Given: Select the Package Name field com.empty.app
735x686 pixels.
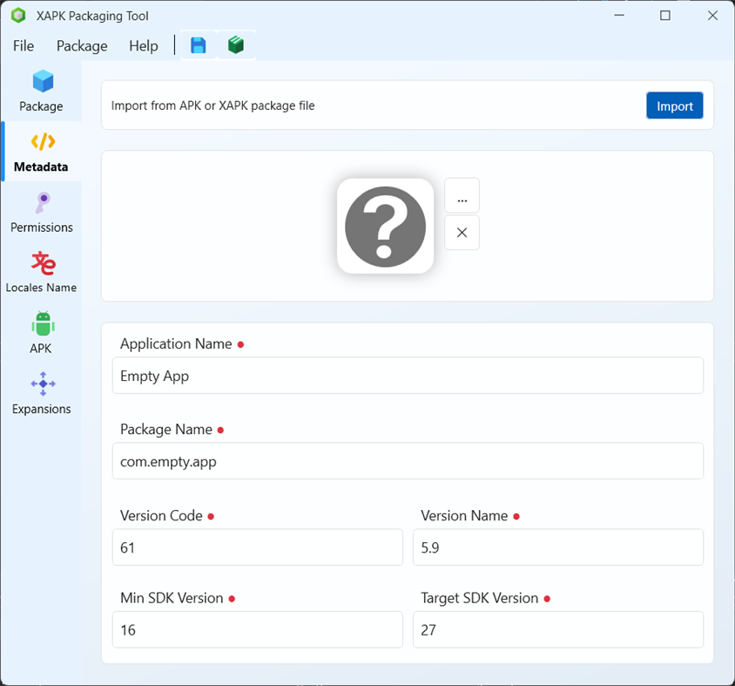Looking at the screenshot, I should click(x=408, y=461).
